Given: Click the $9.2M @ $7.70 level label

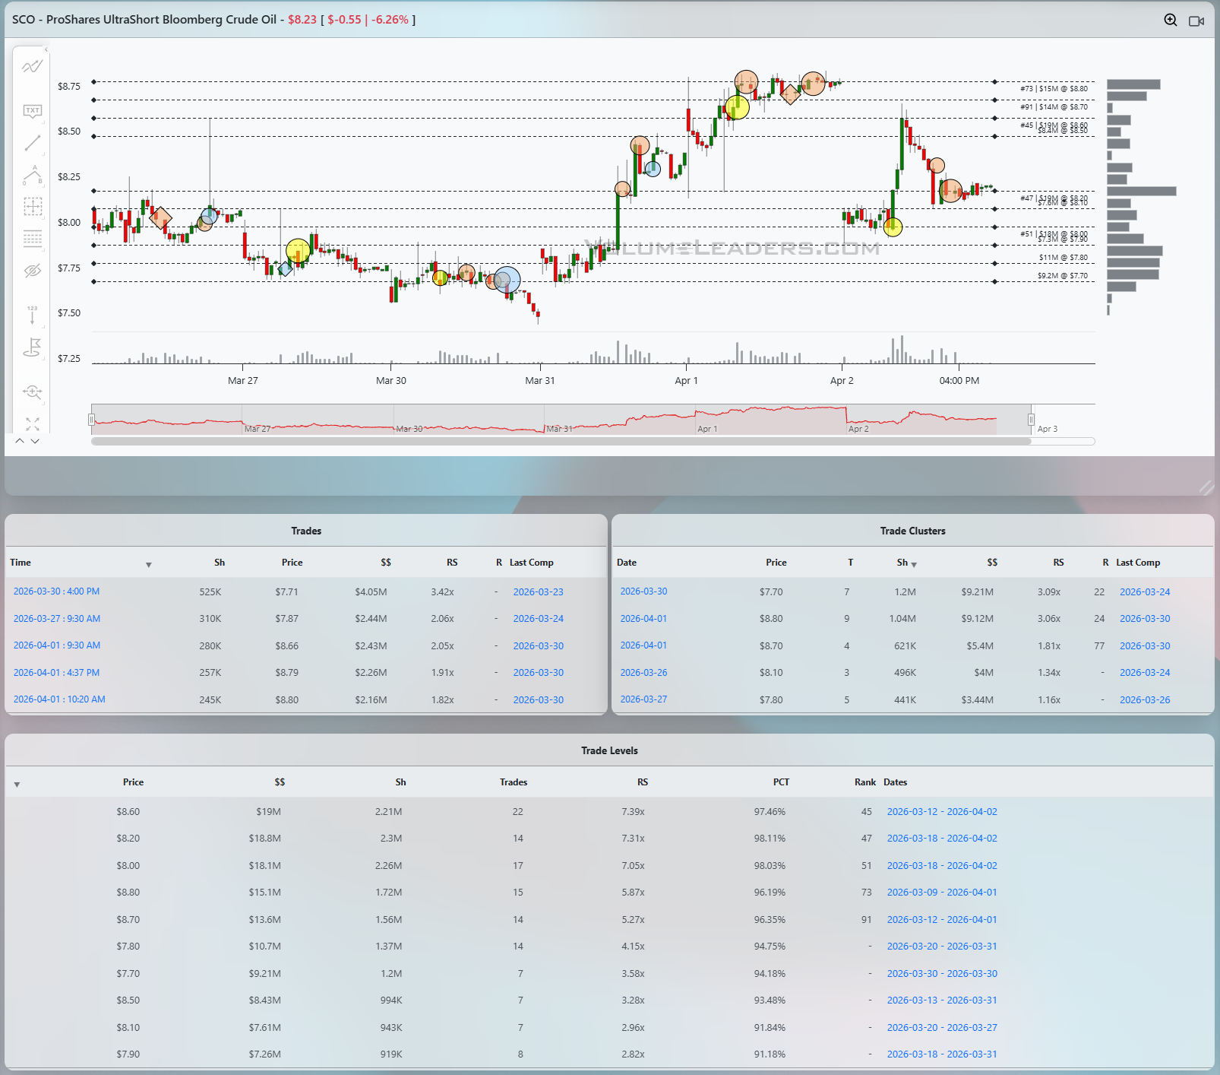Looking at the screenshot, I should click(1063, 276).
